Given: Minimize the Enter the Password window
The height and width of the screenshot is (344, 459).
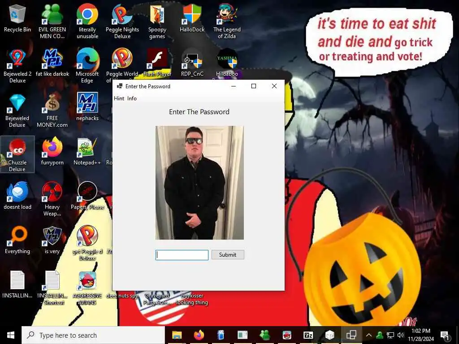Looking at the screenshot, I should point(233,86).
